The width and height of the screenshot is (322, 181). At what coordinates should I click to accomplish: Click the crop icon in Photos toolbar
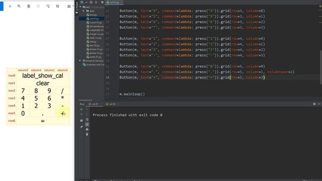57,7
